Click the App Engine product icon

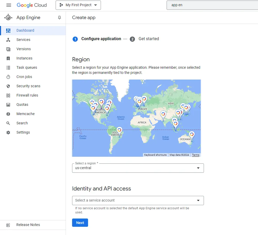click(8, 18)
